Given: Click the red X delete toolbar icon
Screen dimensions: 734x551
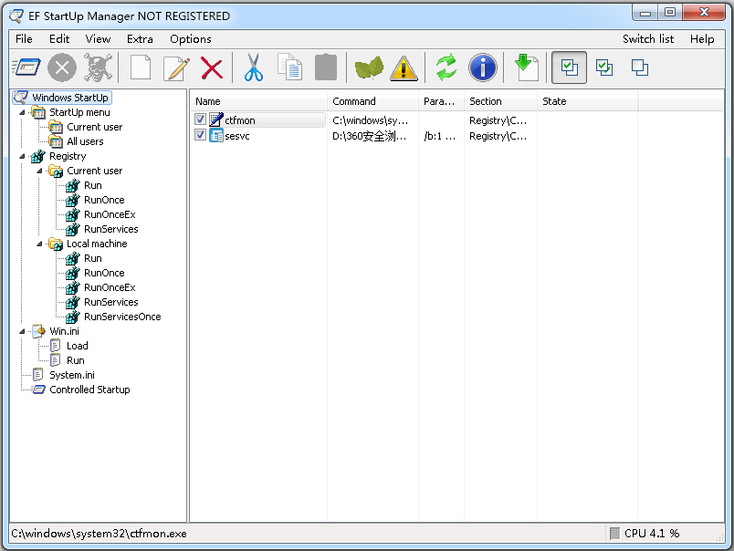Looking at the screenshot, I should click(212, 68).
